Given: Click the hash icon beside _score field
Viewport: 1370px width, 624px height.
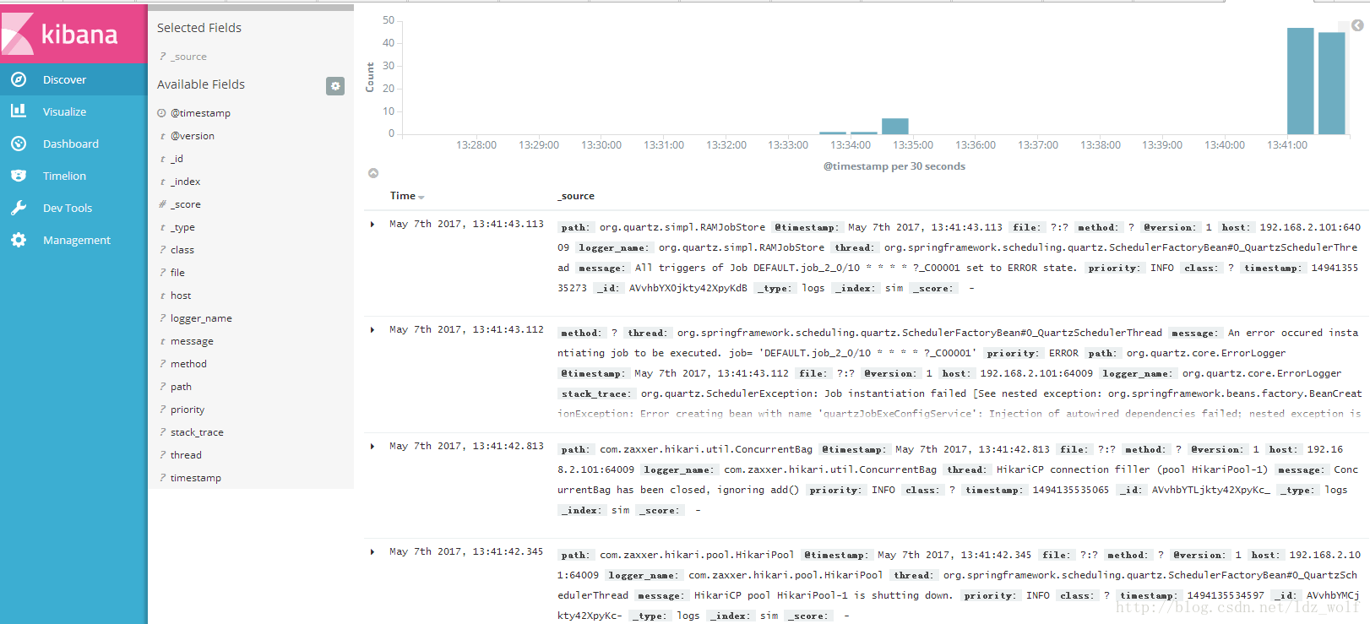Looking at the screenshot, I should pos(162,204).
